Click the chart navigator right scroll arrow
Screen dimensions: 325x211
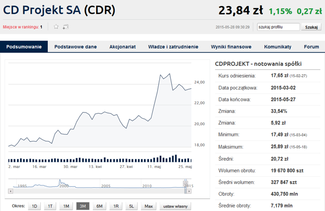pyautogui.click(x=189, y=191)
